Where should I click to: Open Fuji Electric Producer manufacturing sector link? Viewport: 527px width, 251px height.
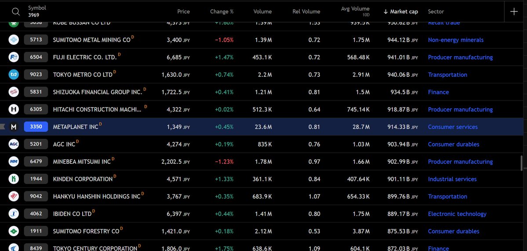coord(460,57)
